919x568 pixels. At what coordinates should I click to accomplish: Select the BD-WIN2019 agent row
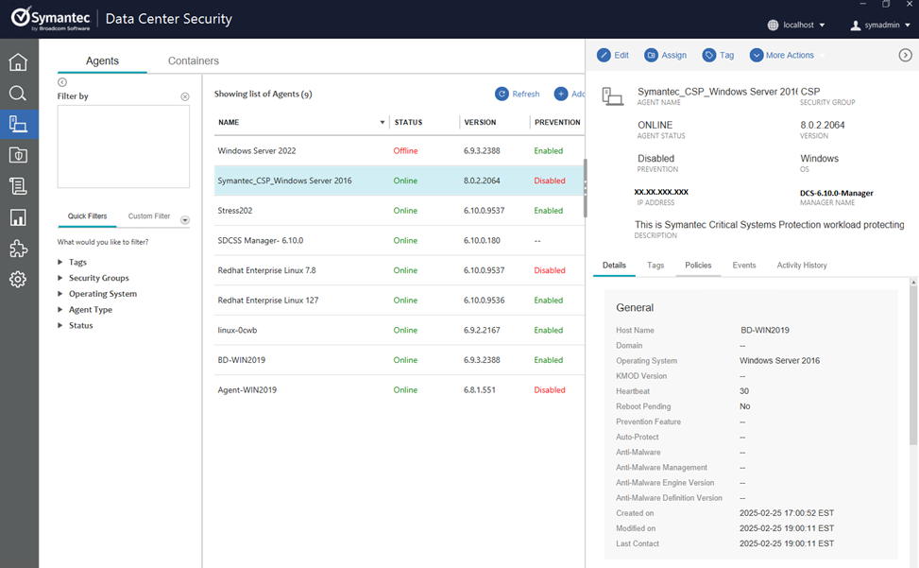(400, 360)
